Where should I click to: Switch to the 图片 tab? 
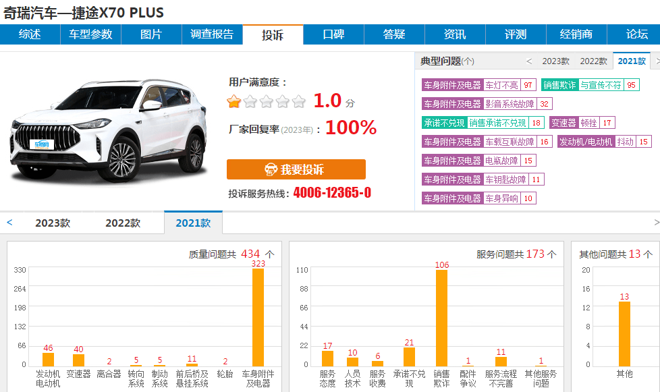click(x=151, y=34)
